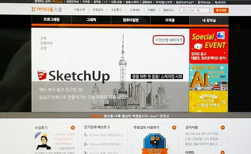Open the 그래픽 category tab

(91, 20)
